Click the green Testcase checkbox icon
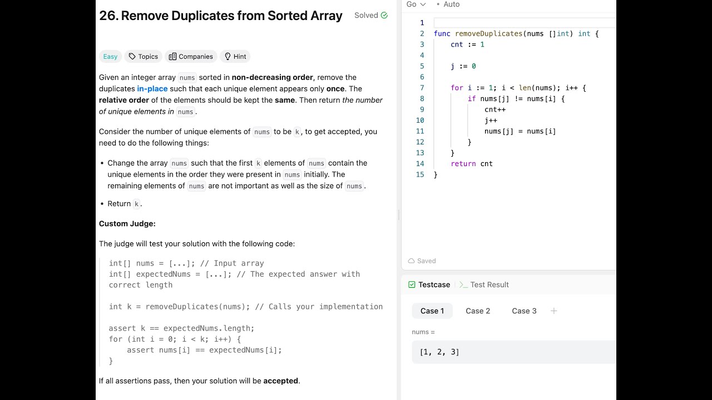The height and width of the screenshot is (400, 712). click(412, 284)
